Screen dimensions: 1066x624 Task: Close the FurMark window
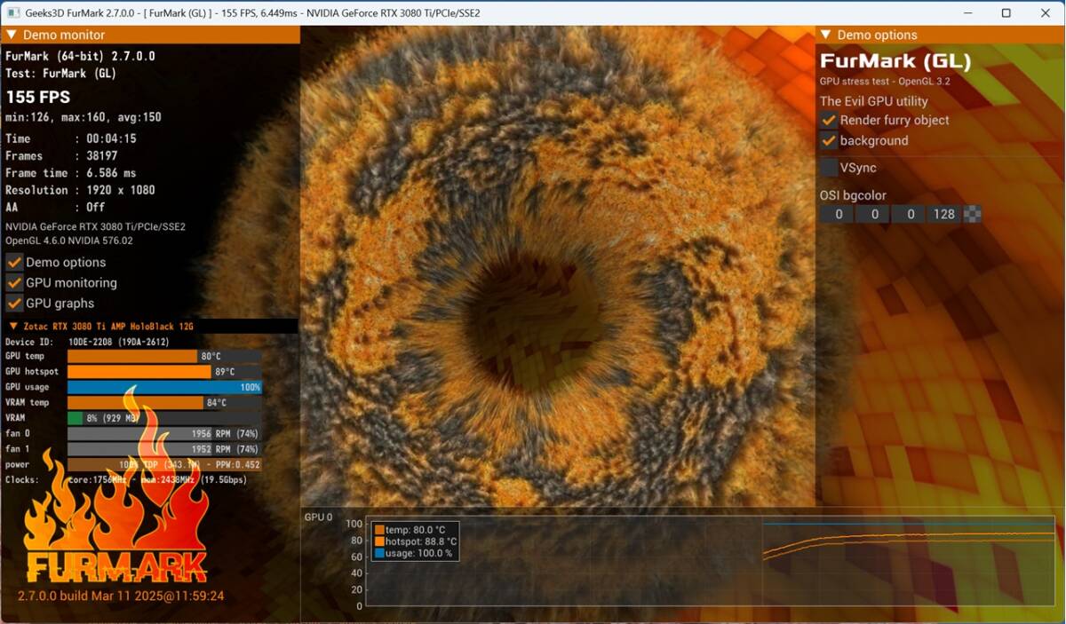[x=1045, y=12]
